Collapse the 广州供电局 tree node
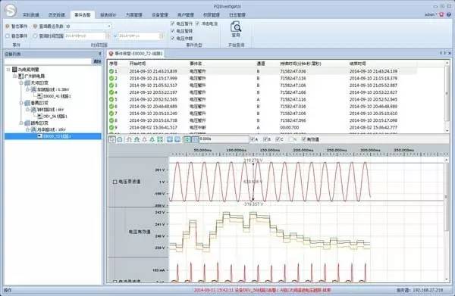This screenshot has height=296, width=455. (14, 76)
